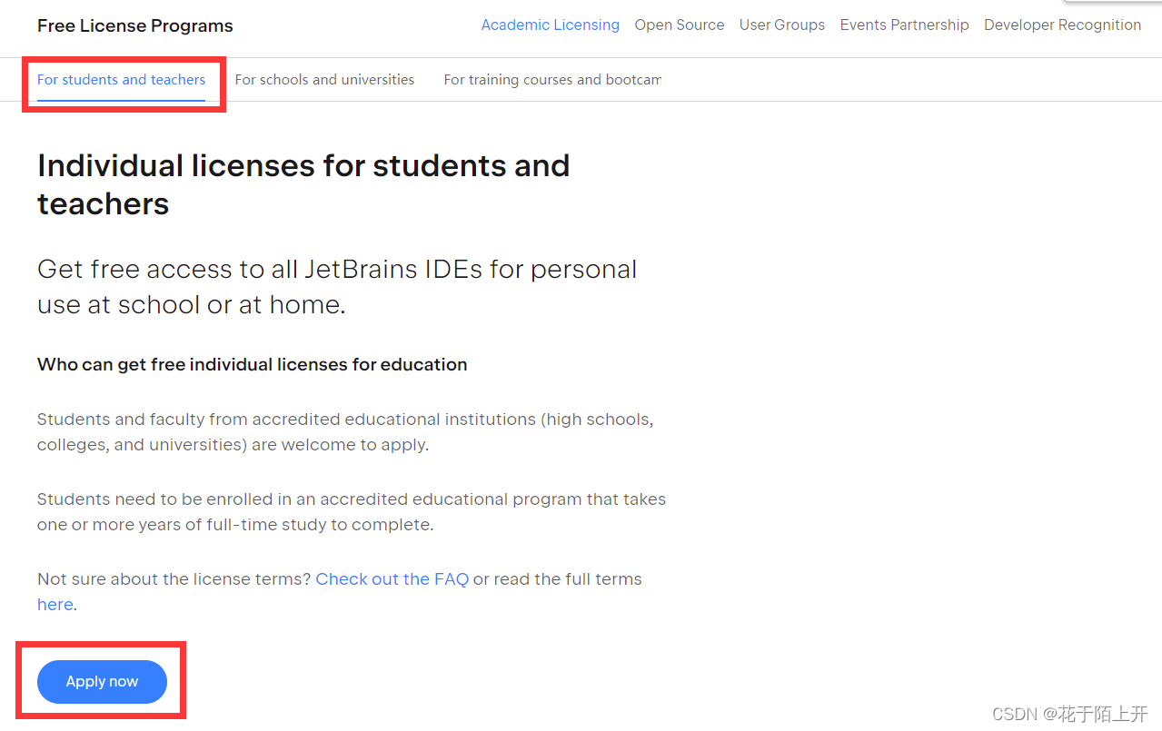
Task: Open the User Groups nav link
Action: click(781, 25)
